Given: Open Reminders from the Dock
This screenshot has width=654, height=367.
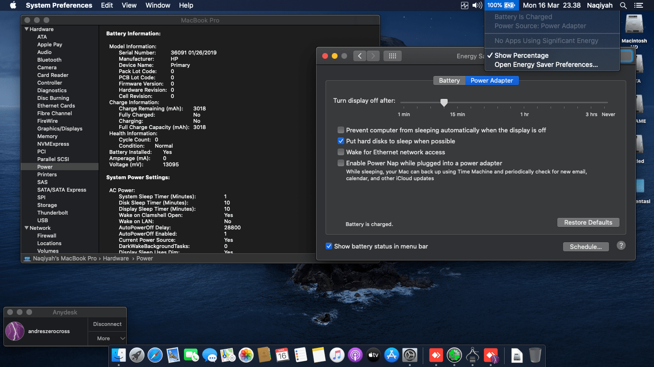Looking at the screenshot, I should [x=300, y=355].
